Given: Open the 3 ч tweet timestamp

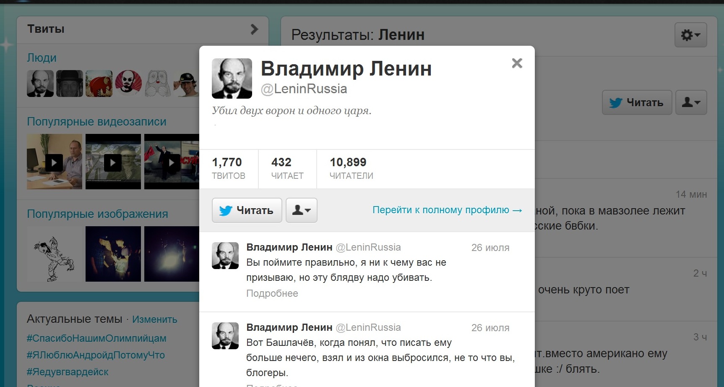Looking at the screenshot, I should pos(700,337).
